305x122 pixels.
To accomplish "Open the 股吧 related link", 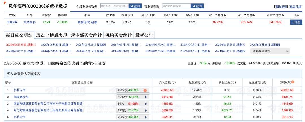I will 87,22.
